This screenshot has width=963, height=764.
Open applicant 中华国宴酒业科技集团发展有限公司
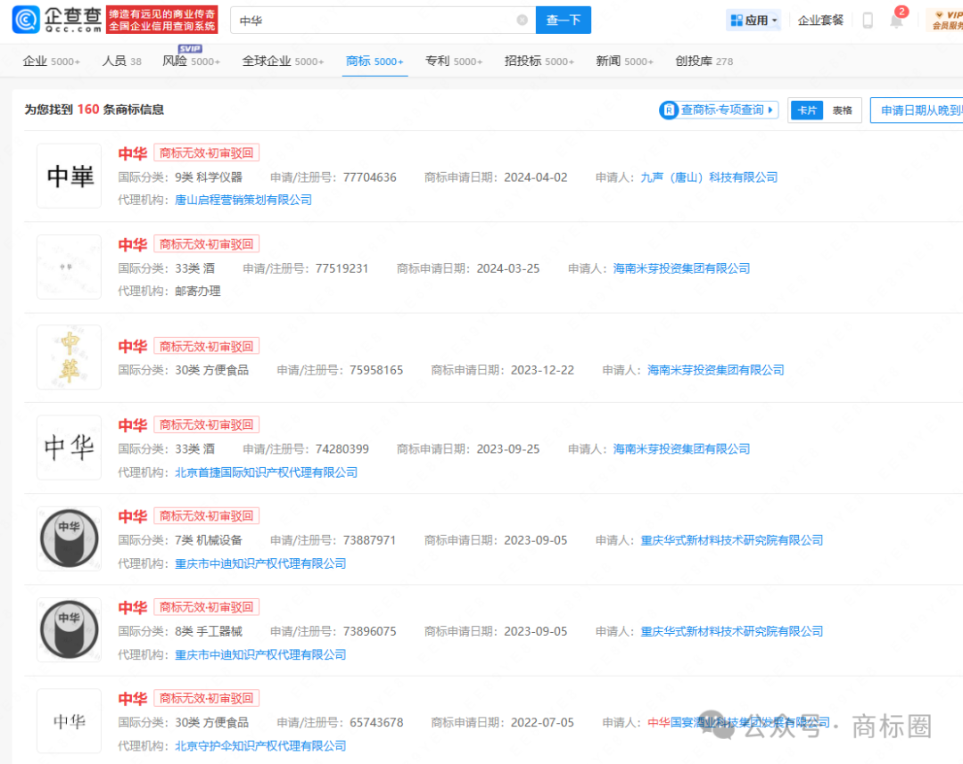(739, 722)
